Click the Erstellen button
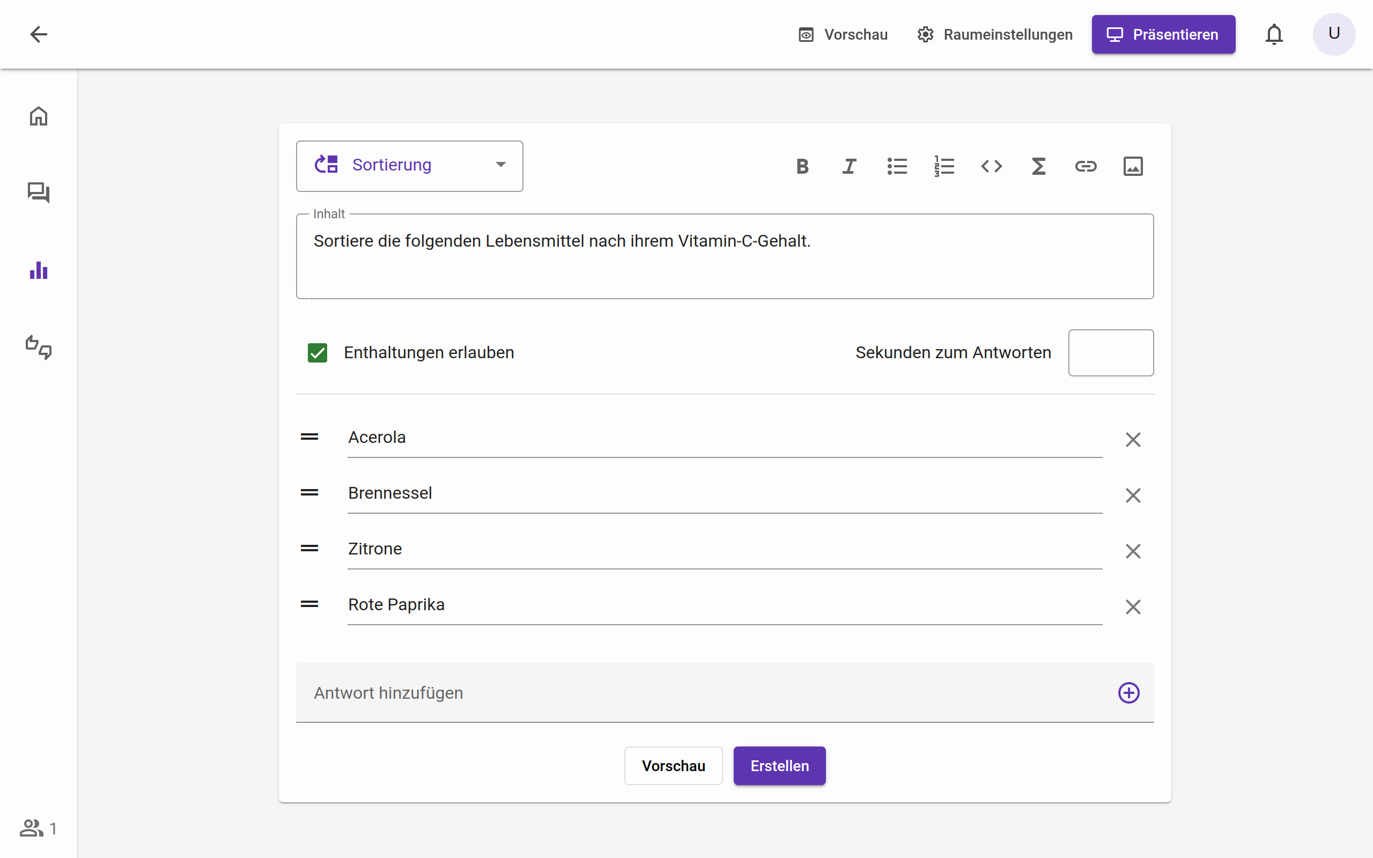Screen dimensions: 1373x858 (x=779, y=766)
